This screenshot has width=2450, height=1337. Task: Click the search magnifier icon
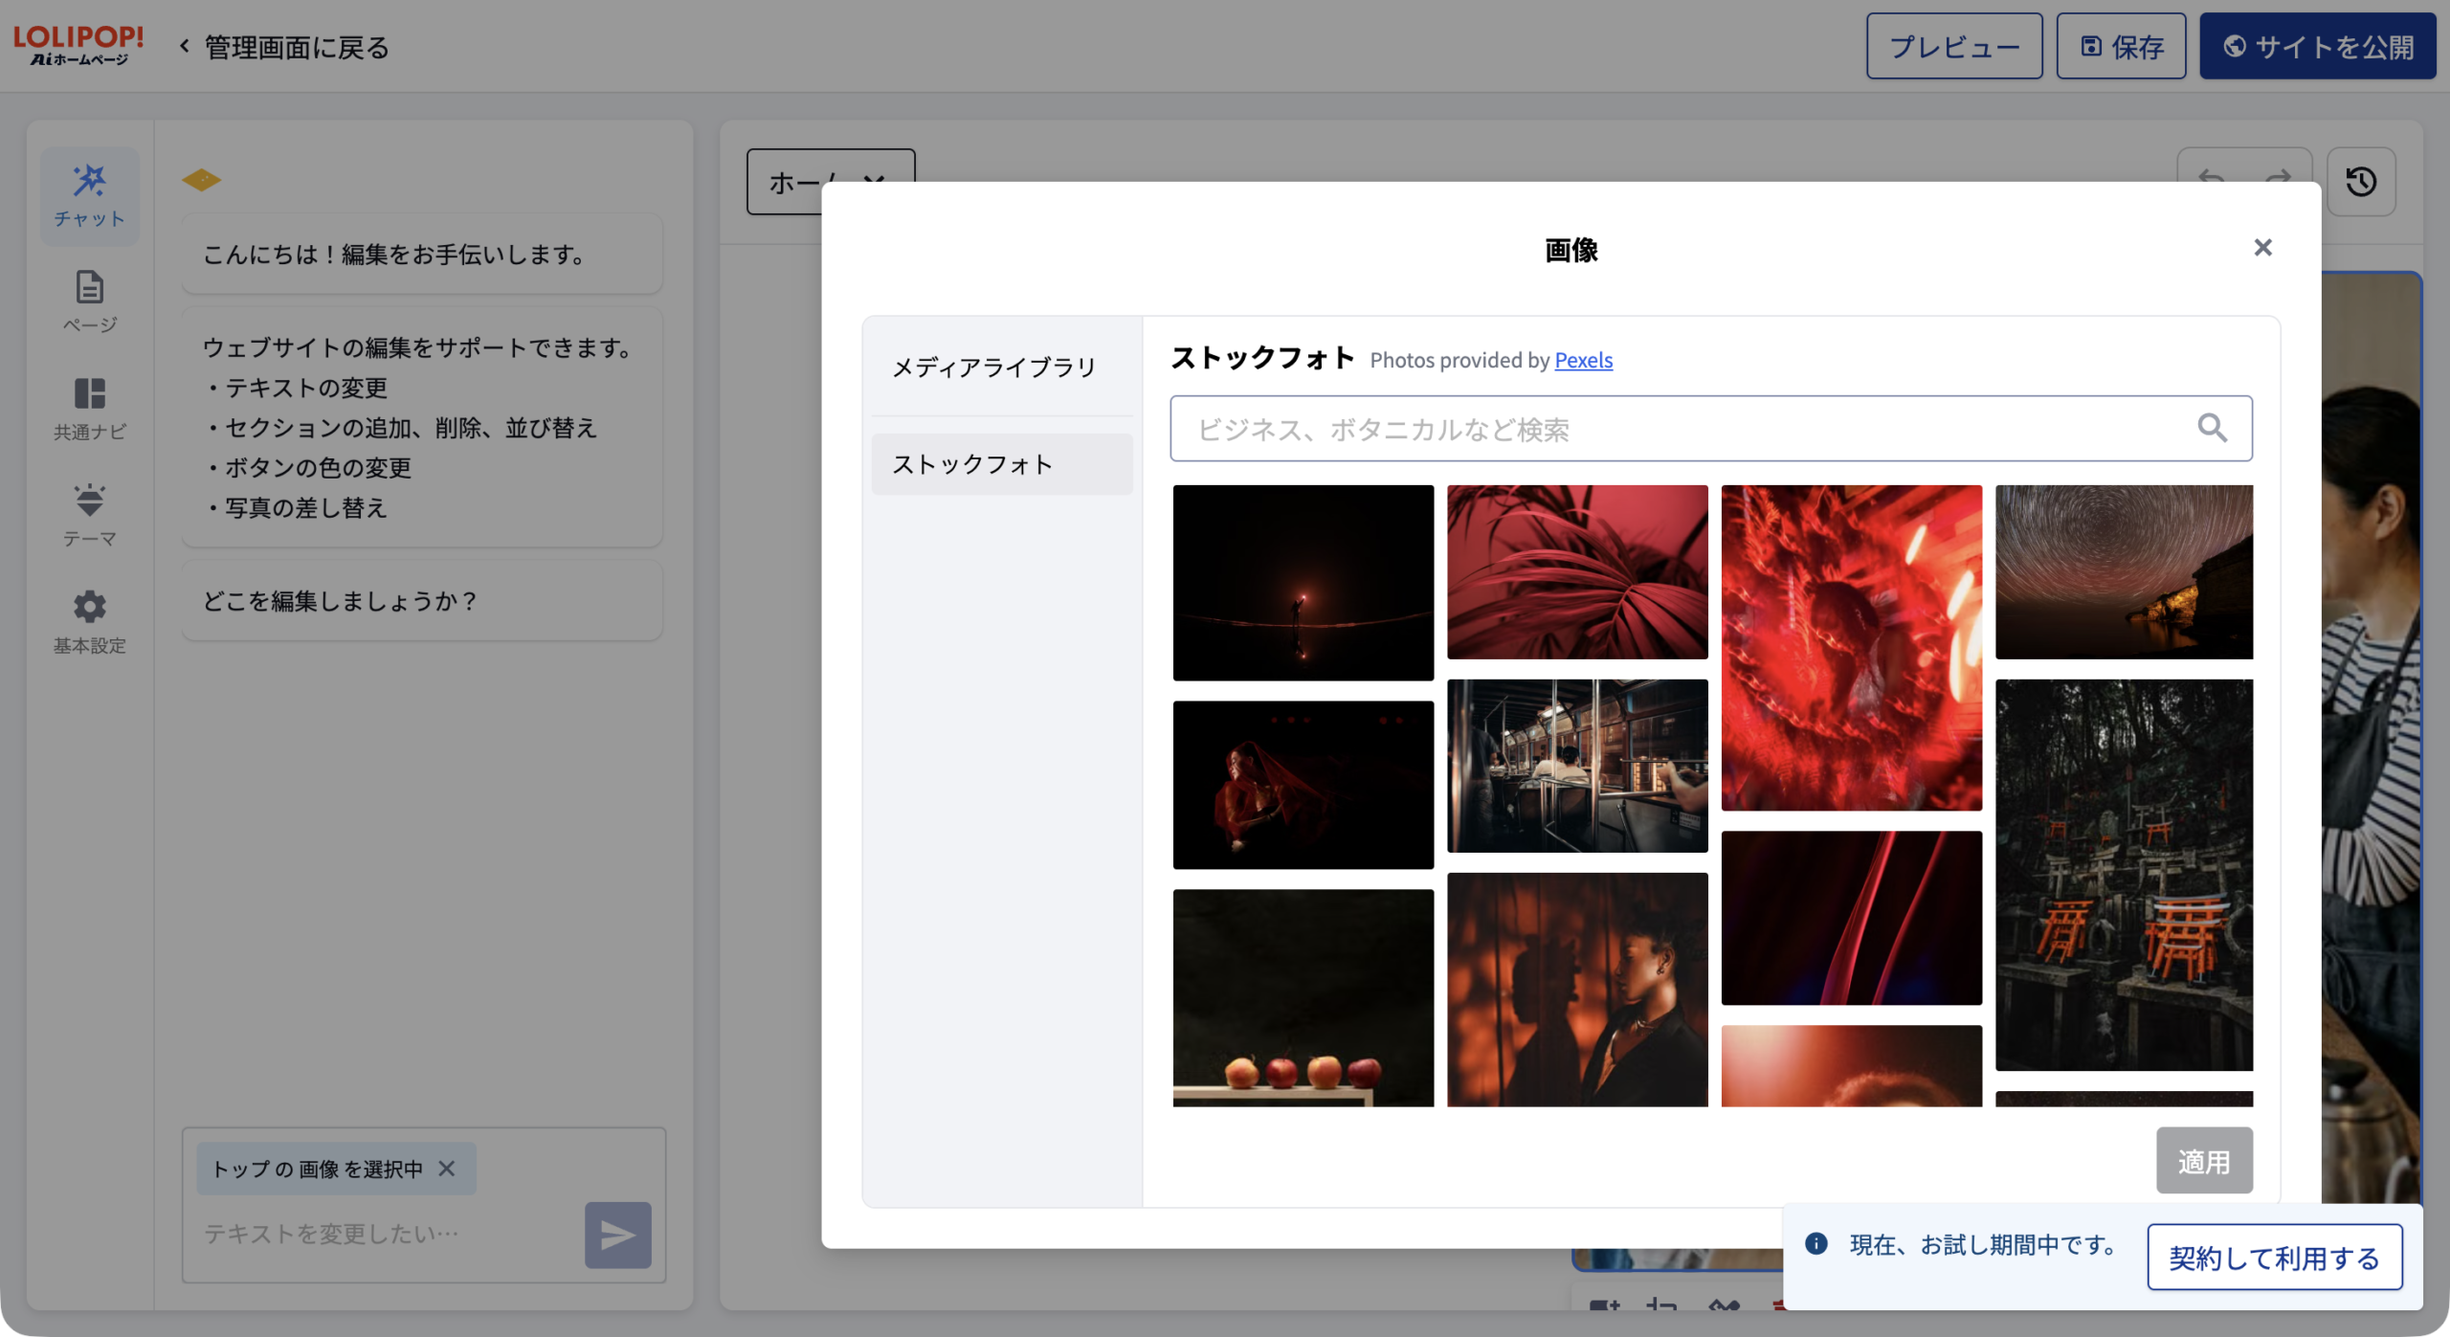pos(2212,428)
